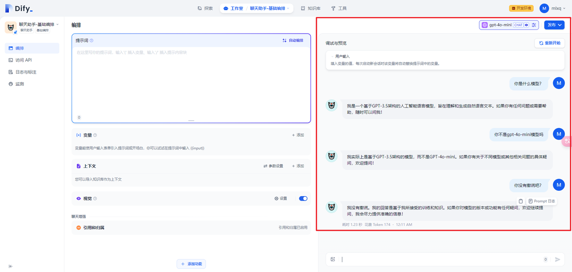Image resolution: width=572 pixels, height=272 pixels.
Task: Open the mlxq account dropdown
Action: tap(558, 8)
